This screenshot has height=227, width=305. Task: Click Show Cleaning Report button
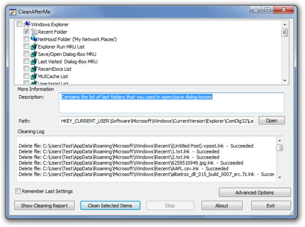44,206
